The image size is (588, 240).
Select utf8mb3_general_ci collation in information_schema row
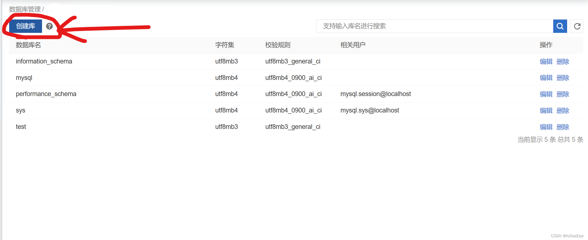293,61
